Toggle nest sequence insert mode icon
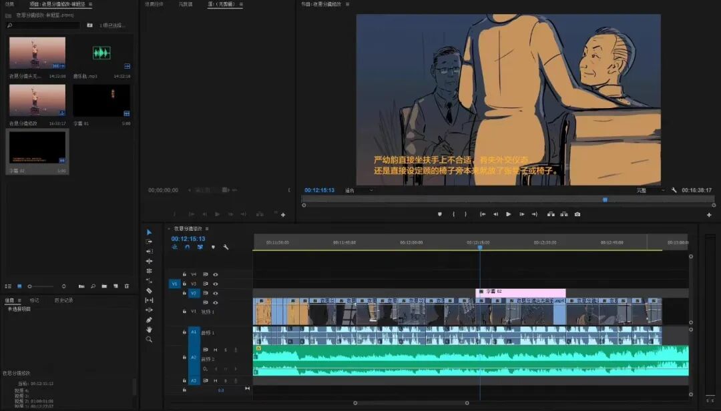Viewport: 721px width, 411px height. (174, 247)
